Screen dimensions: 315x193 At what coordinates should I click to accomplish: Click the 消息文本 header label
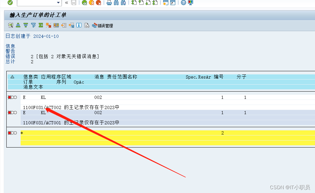[x=33, y=87]
